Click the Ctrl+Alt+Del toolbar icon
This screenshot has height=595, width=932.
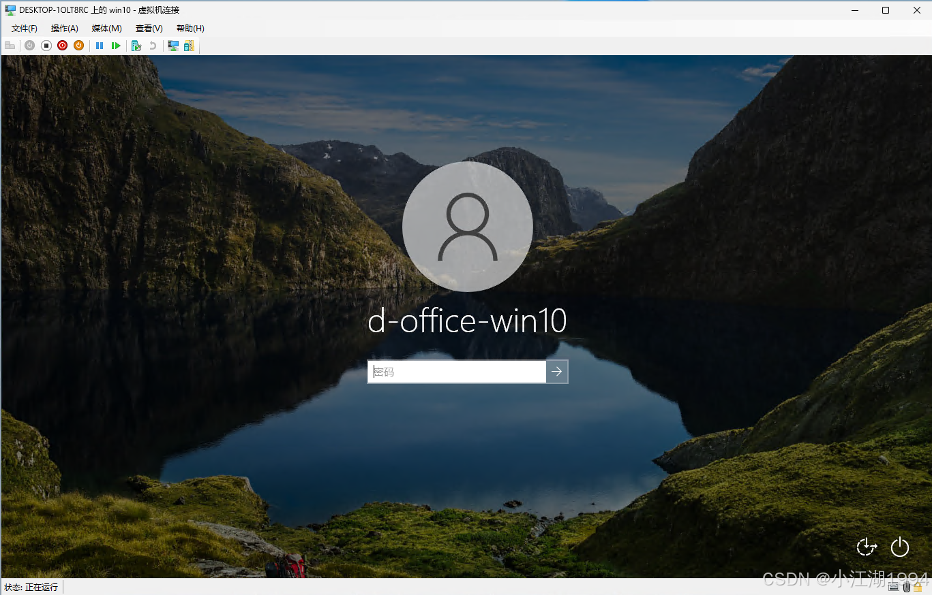coord(10,46)
